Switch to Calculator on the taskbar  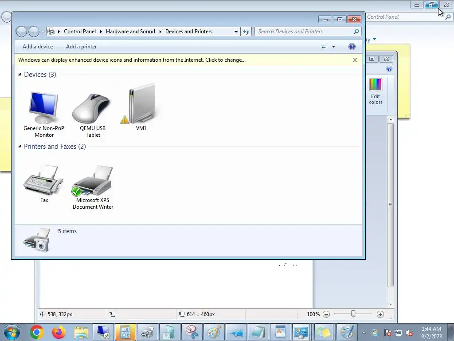click(125, 332)
